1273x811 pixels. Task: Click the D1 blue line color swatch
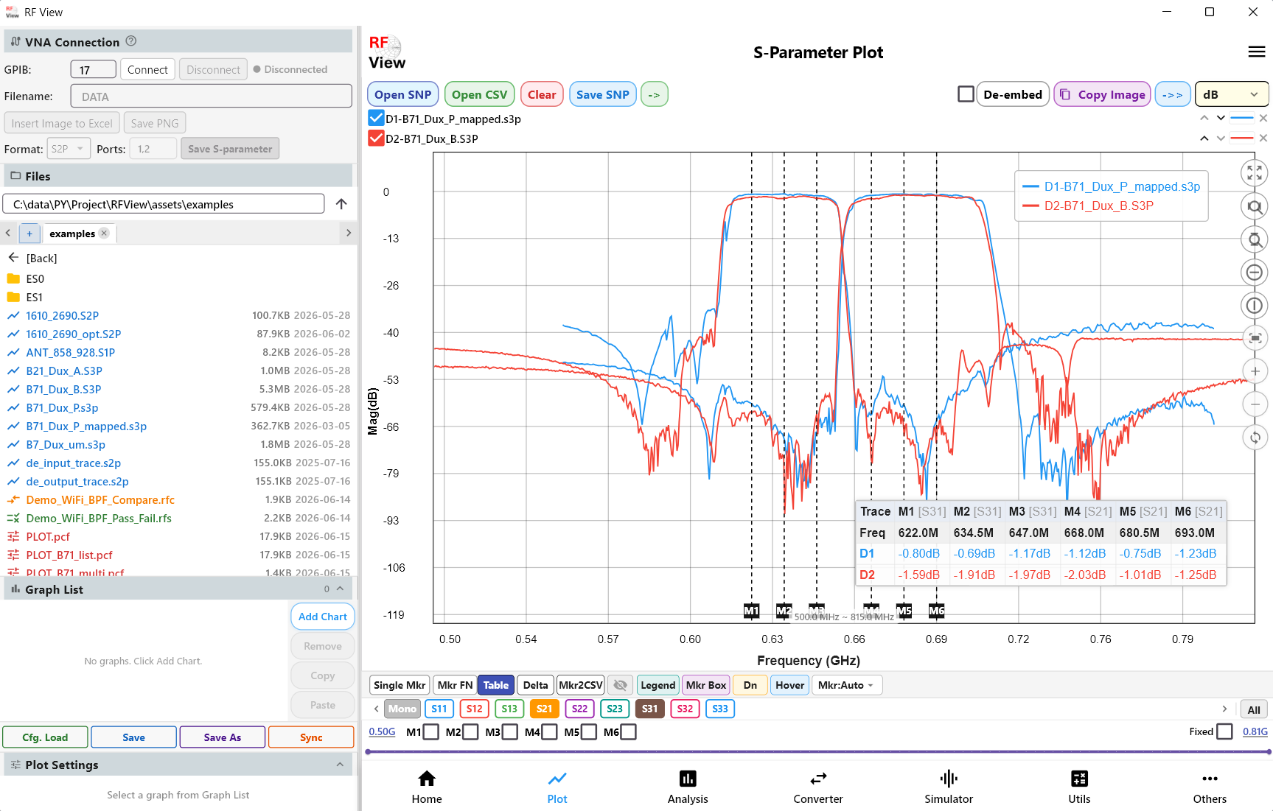[1242, 119]
